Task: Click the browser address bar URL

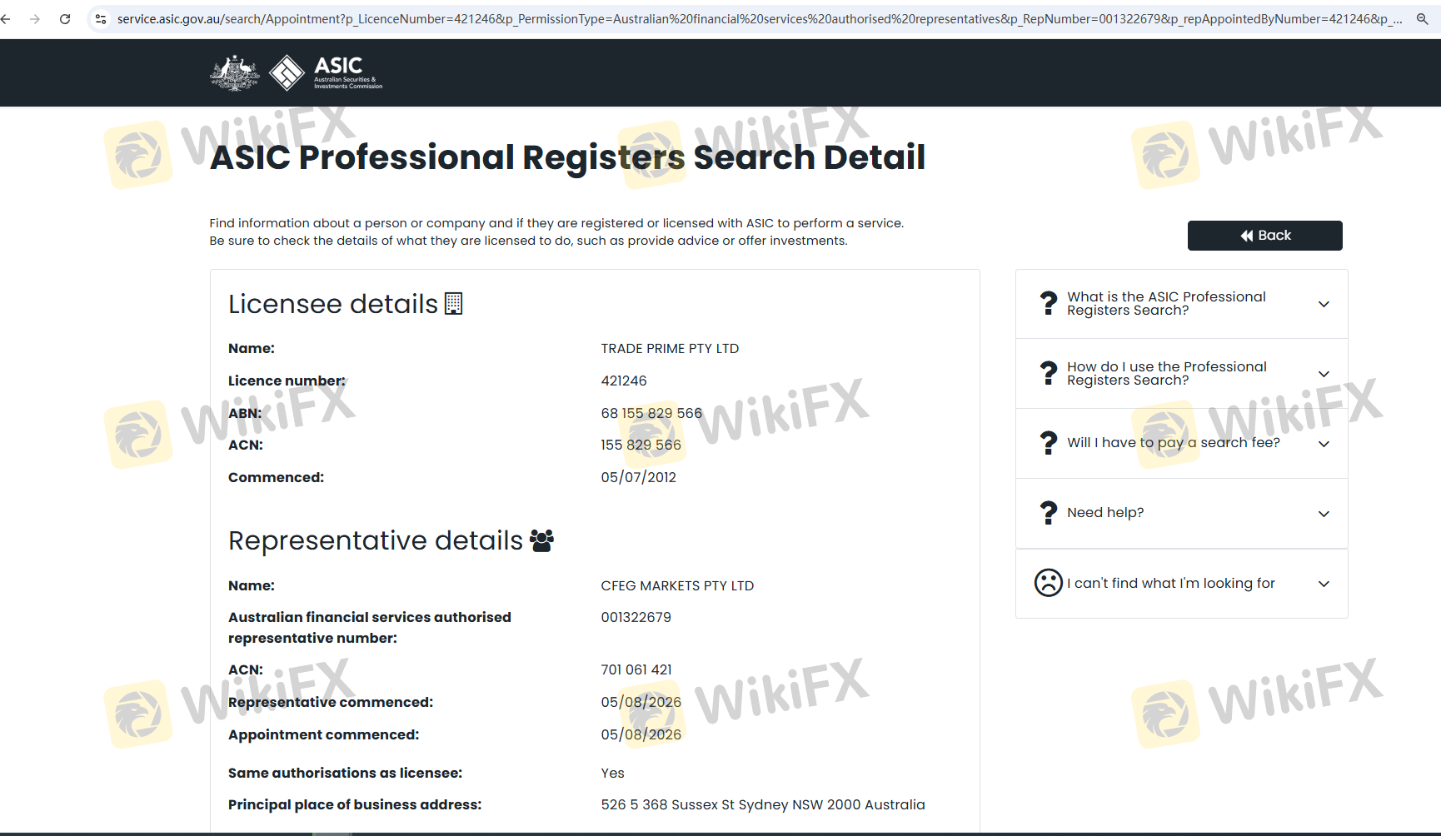Action: point(760,18)
